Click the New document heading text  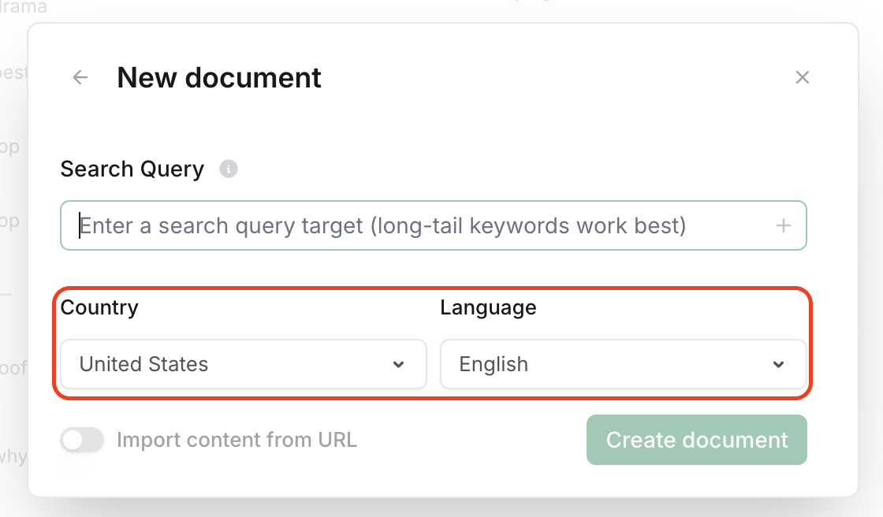pos(219,78)
